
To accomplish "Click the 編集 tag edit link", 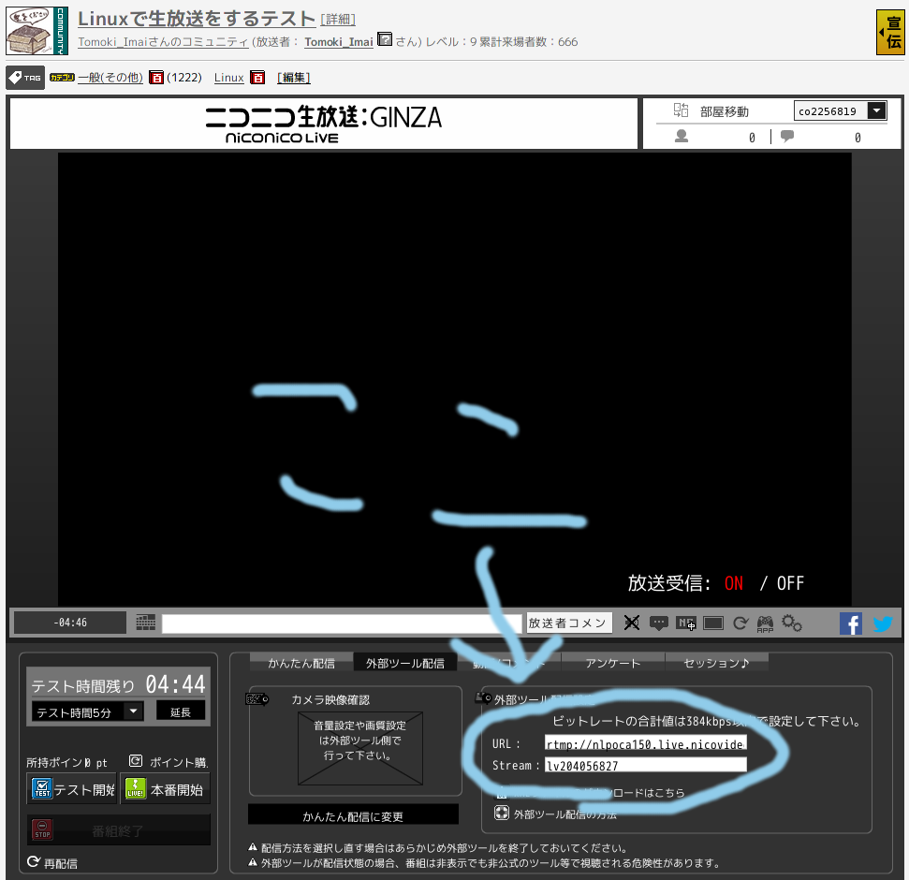I will 293,77.
